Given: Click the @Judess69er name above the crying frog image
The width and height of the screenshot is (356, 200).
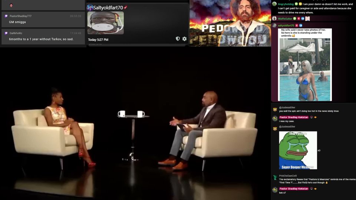Looking at the screenshot, I should [287, 127].
